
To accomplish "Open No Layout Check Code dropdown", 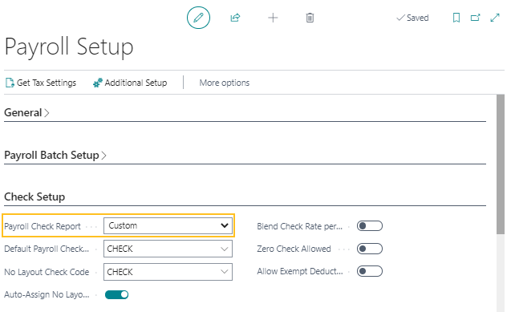I will [168, 272].
